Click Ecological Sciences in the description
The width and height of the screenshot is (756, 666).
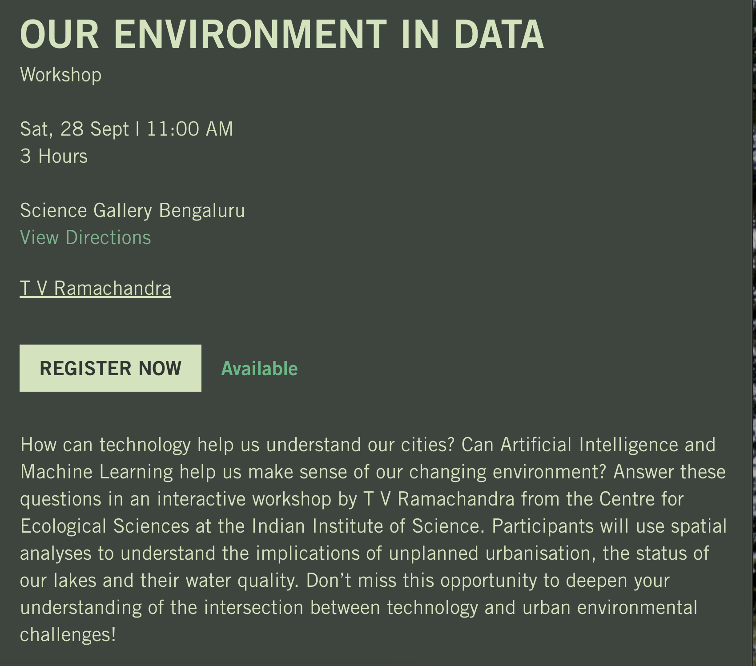click(x=105, y=526)
